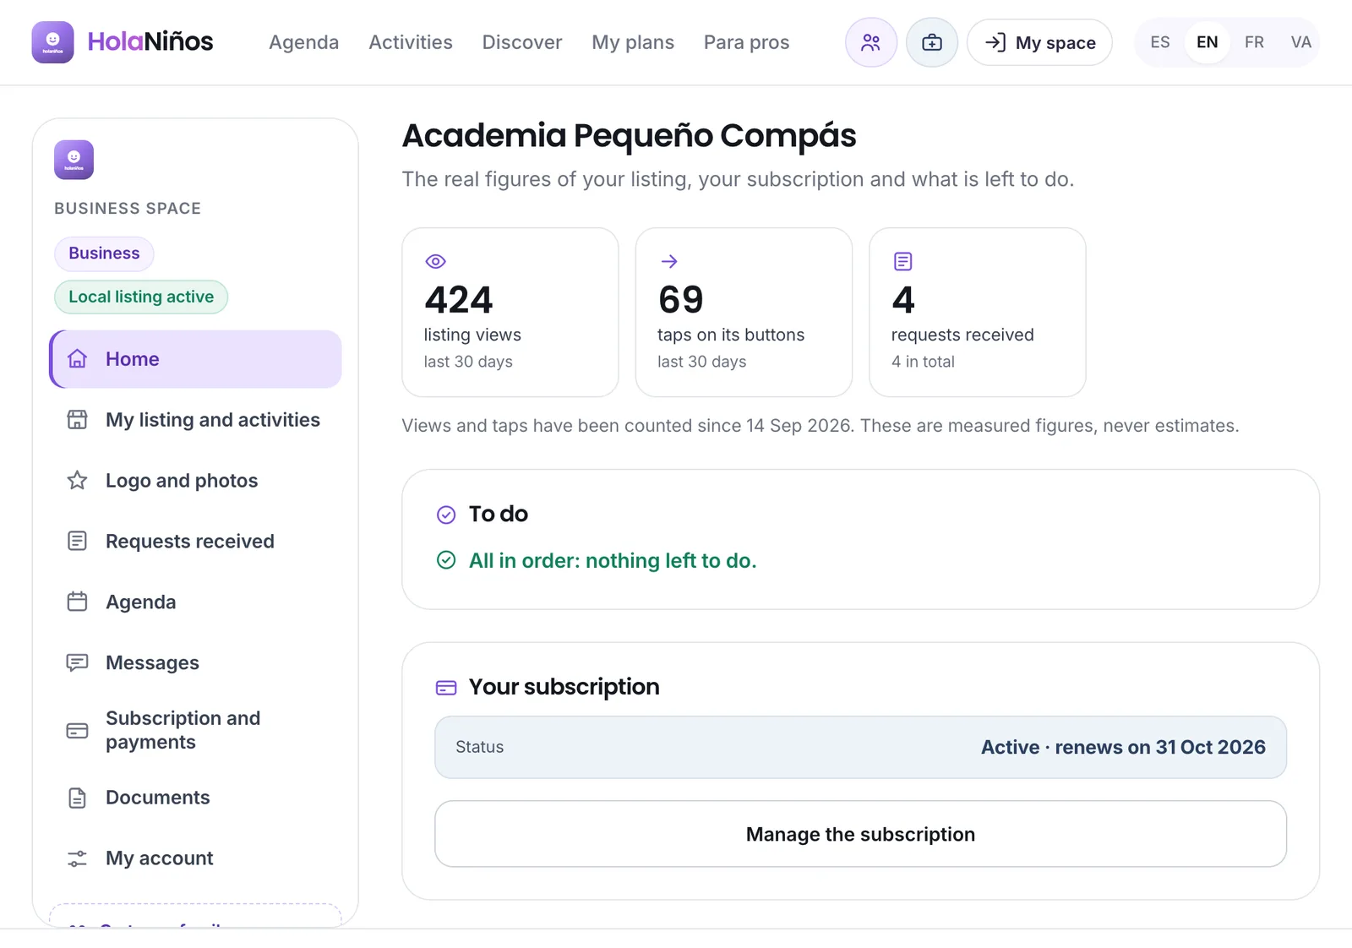The width and height of the screenshot is (1352, 948).
Task: Click the HolaNiños logo in header
Action: pos(123,42)
